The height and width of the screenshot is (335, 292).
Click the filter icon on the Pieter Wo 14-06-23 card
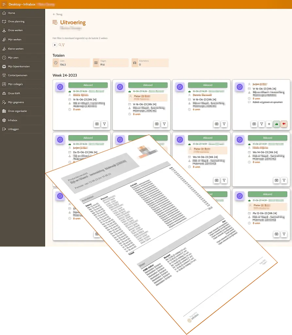224,180
